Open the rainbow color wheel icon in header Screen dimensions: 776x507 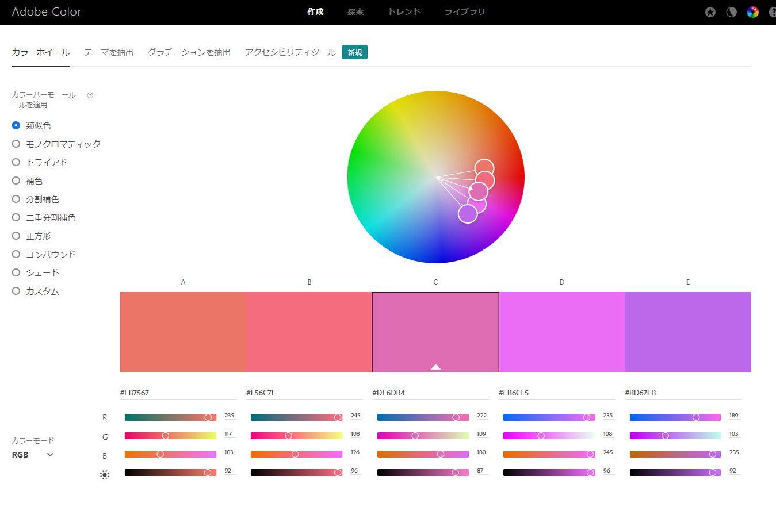(x=752, y=12)
